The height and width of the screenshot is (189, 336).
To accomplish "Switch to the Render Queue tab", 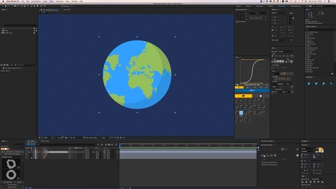I will tap(45, 141).
